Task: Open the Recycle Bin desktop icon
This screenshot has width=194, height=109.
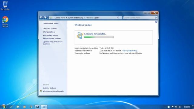Action: [5, 5]
